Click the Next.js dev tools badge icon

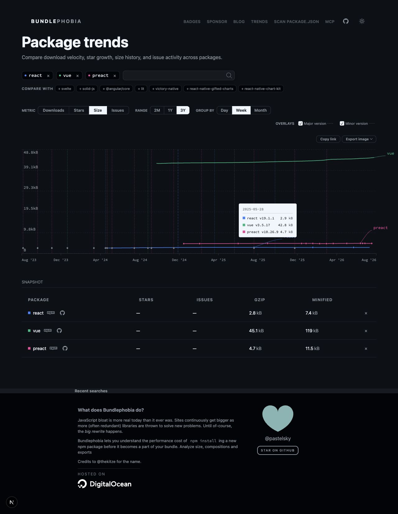point(12,502)
